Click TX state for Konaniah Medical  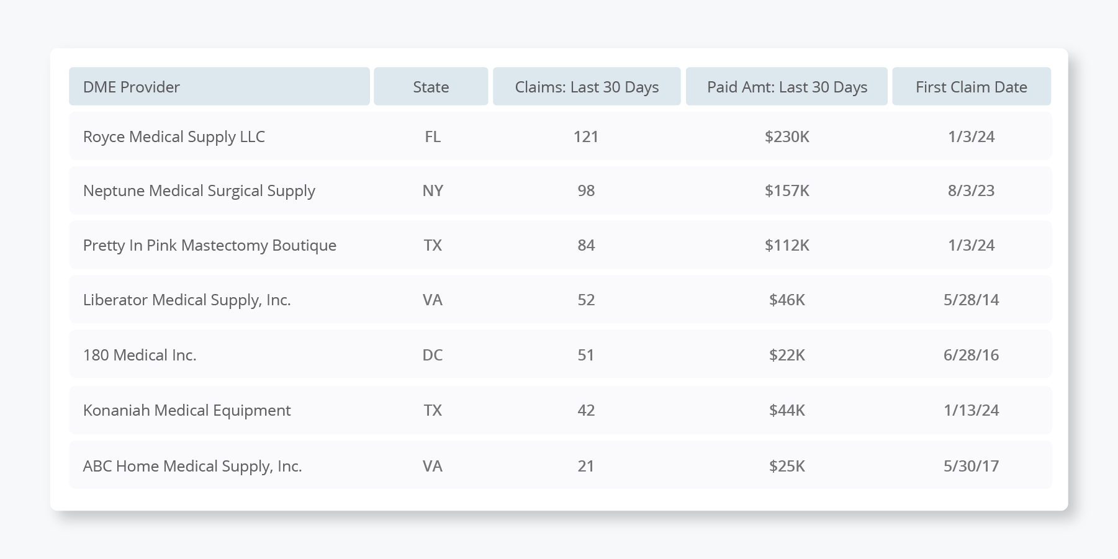[x=433, y=410]
